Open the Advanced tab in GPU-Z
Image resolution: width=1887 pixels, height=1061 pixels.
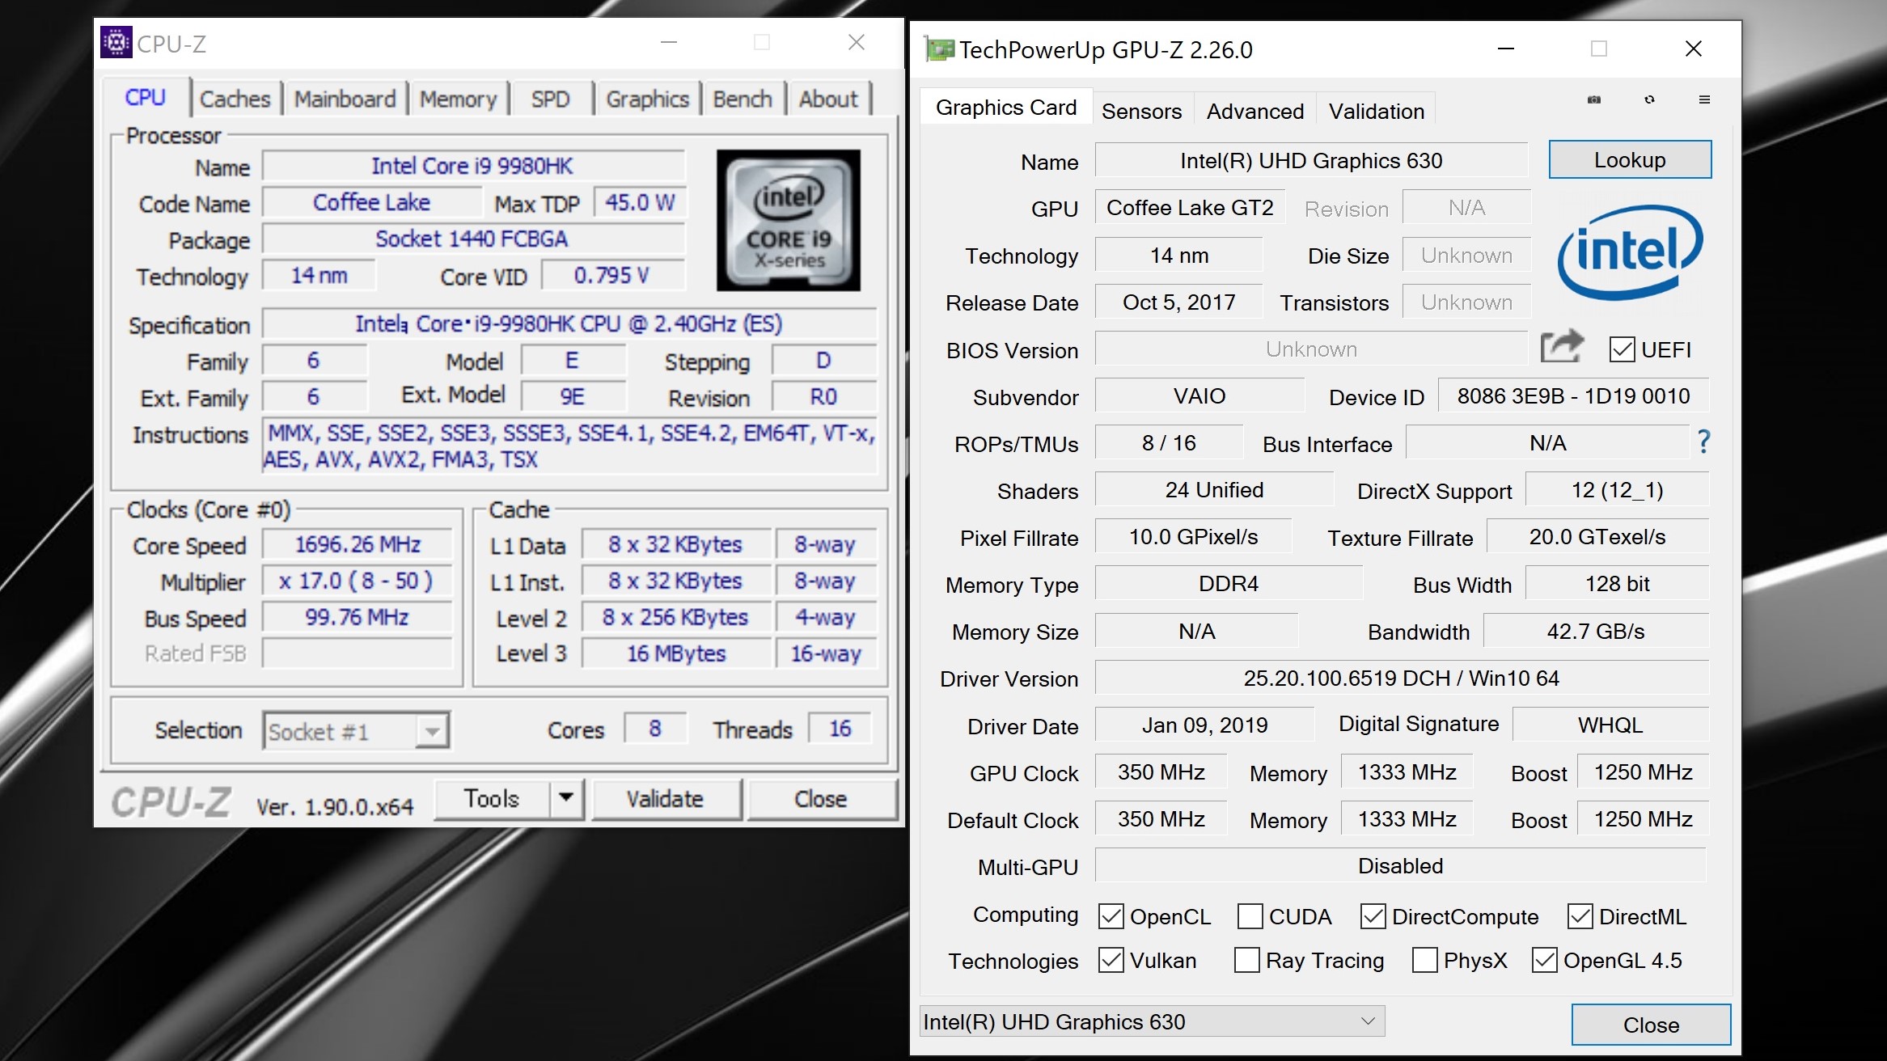tap(1255, 111)
